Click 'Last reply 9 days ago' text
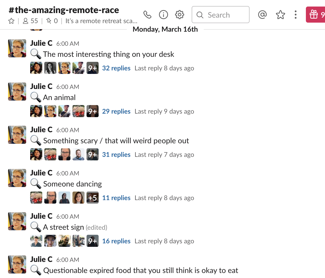Viewport: 325px width, 278px height. tap(164, 111)
